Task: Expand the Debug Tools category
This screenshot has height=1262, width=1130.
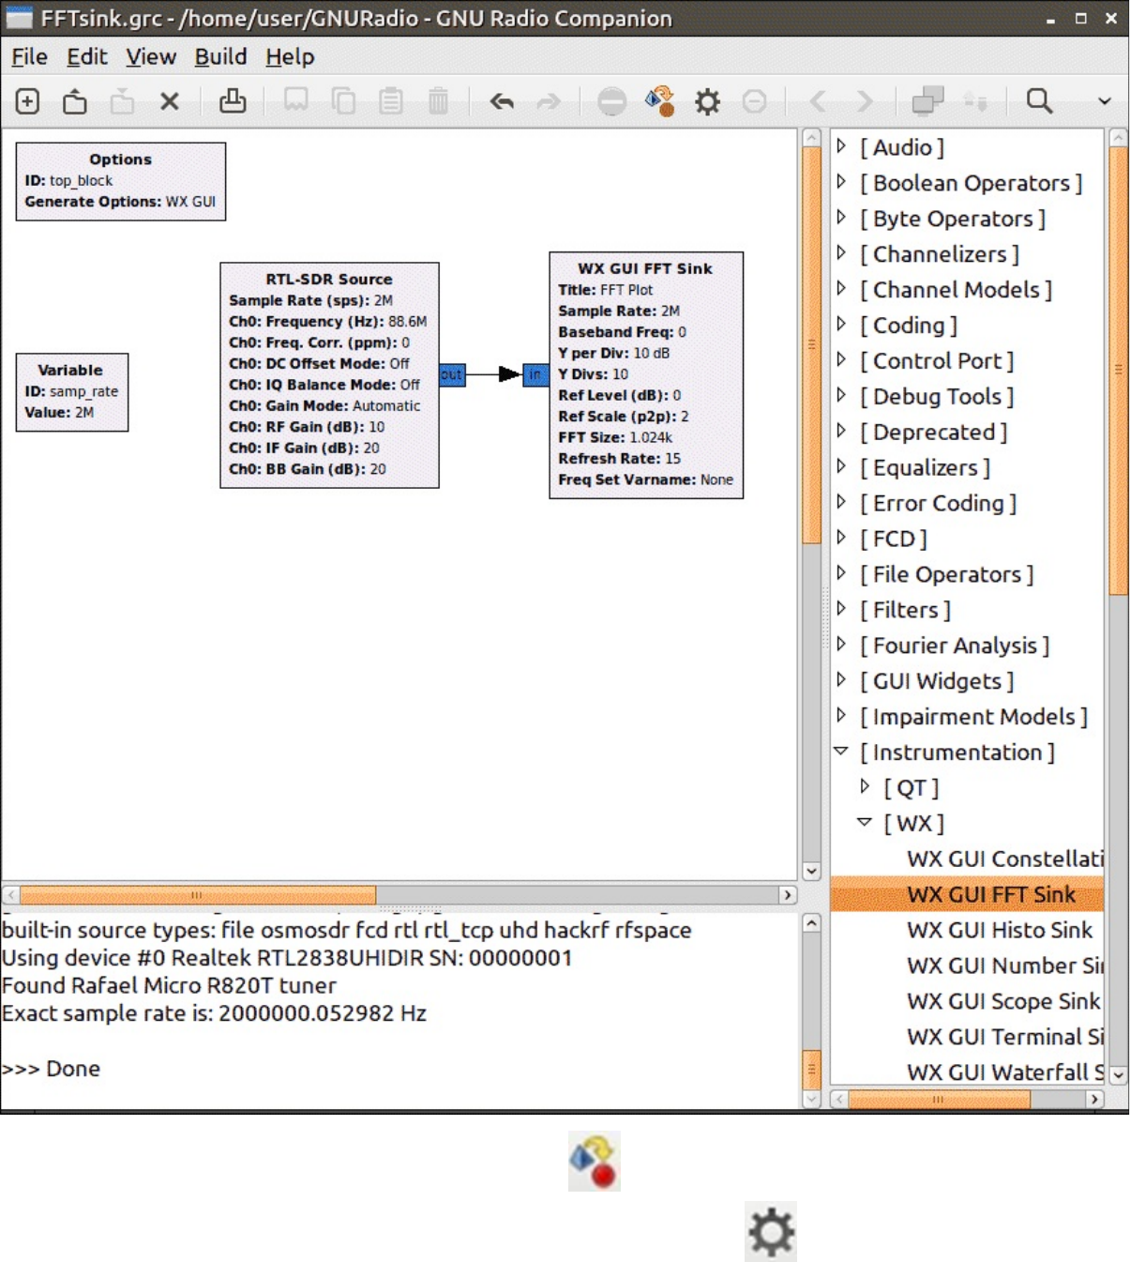Action: tap(841, 396)
